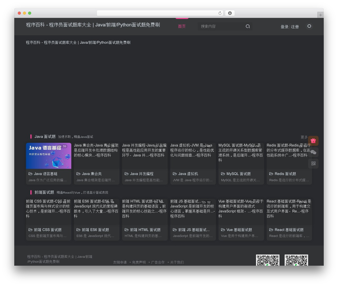Screen dimensions: 338x286
Task: Open the Java 并发编程 category title
Action: pyautogui.click(x=142, y=174)
